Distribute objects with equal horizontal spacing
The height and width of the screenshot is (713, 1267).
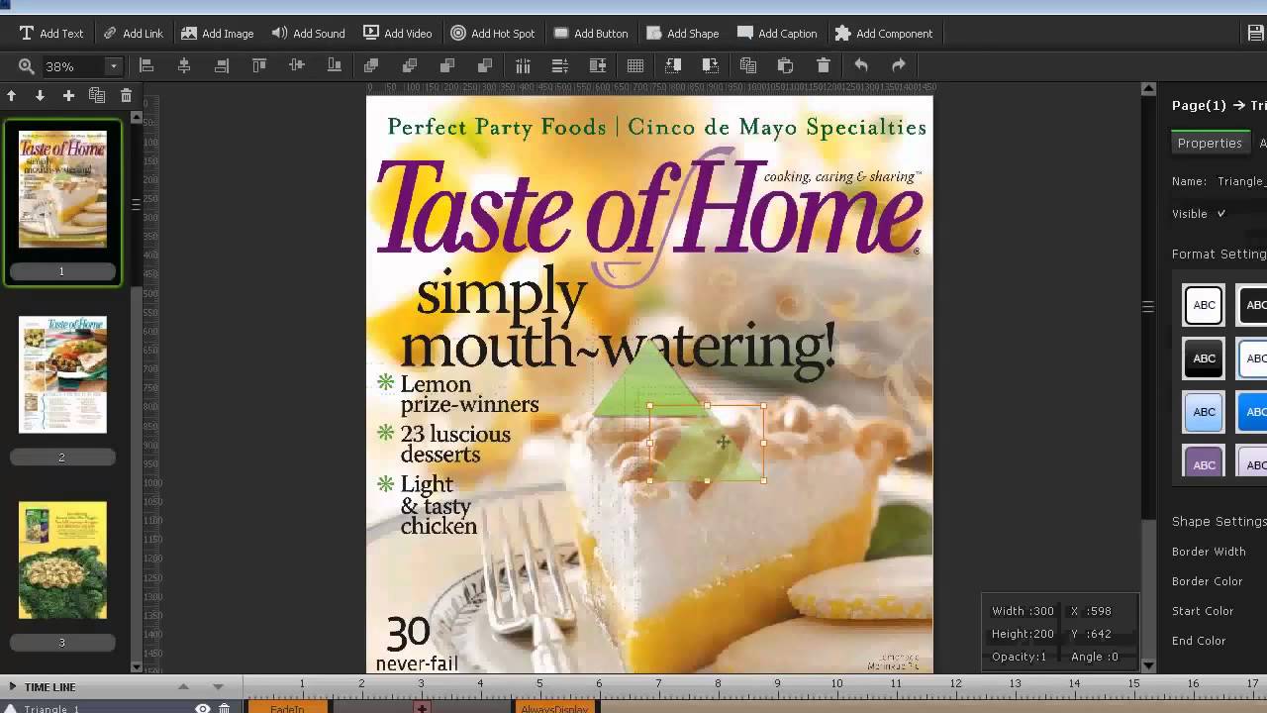pos(523,65)
